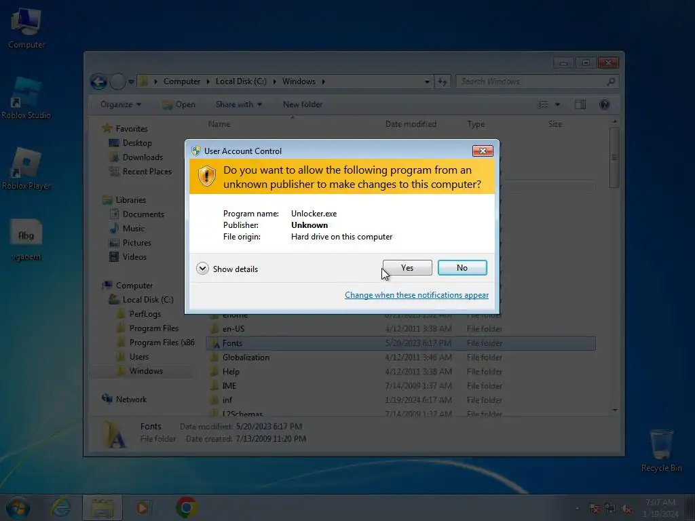695x521 pixels.
Task: Open Windows Media Player from taskbar
Action: (143, 507)
